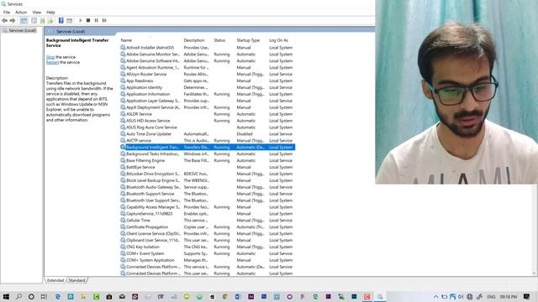Click the Start Service play icon
Viewport: 538px width, 302px height.
(81, 20)
